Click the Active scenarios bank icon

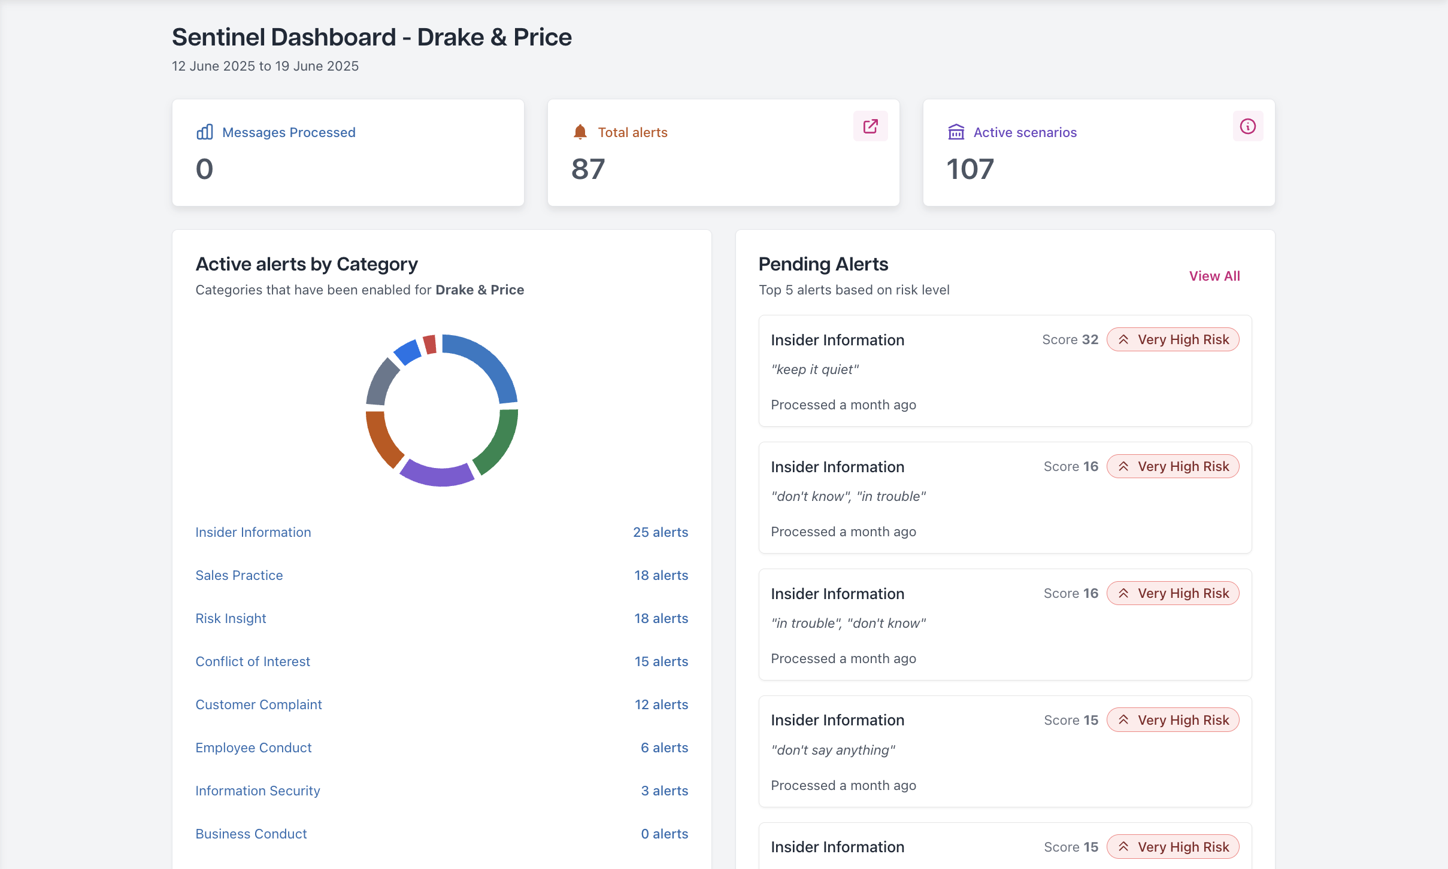pyautogui.click(x=956, y=132)
